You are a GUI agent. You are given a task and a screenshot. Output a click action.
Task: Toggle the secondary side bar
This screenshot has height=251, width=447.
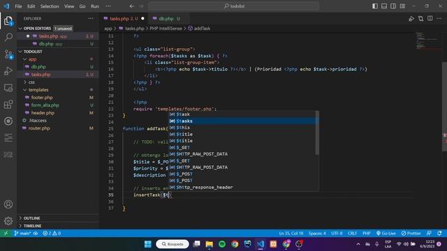pyautogui.click(x=393, y=6)
